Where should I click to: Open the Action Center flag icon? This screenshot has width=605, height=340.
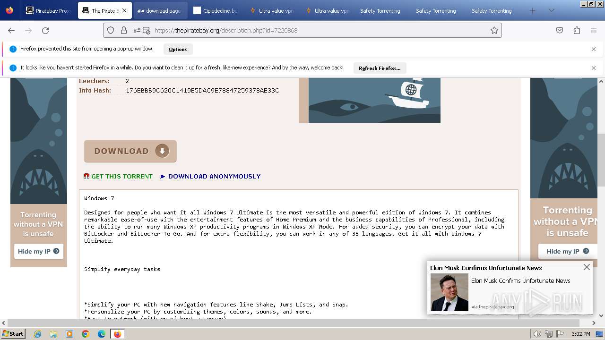point(560,334)
